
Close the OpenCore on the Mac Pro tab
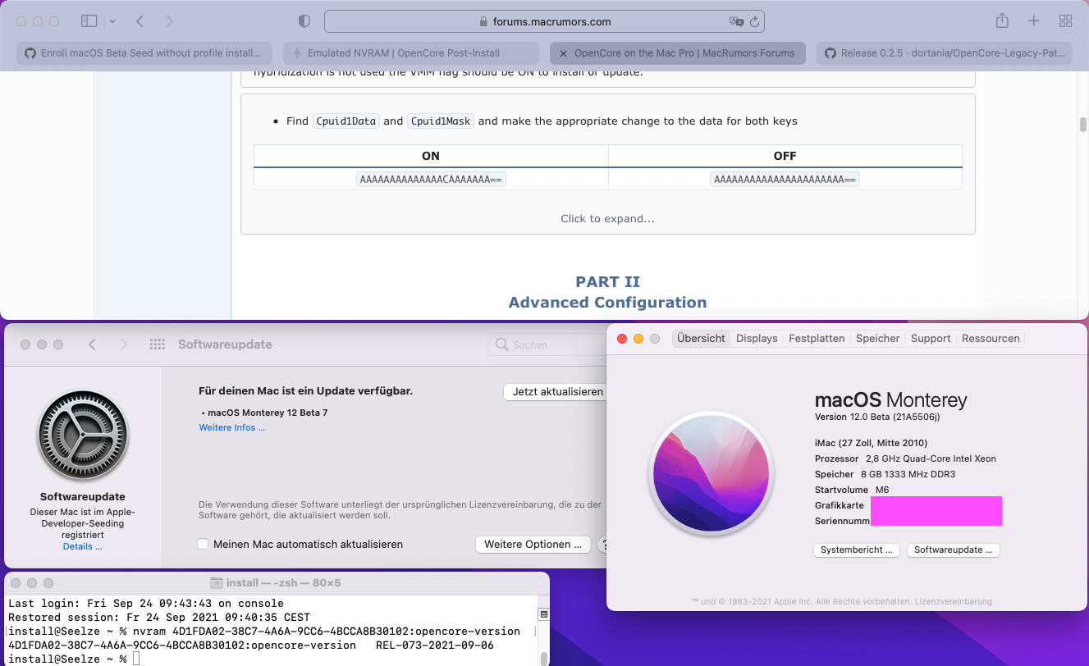click(563, 53)
